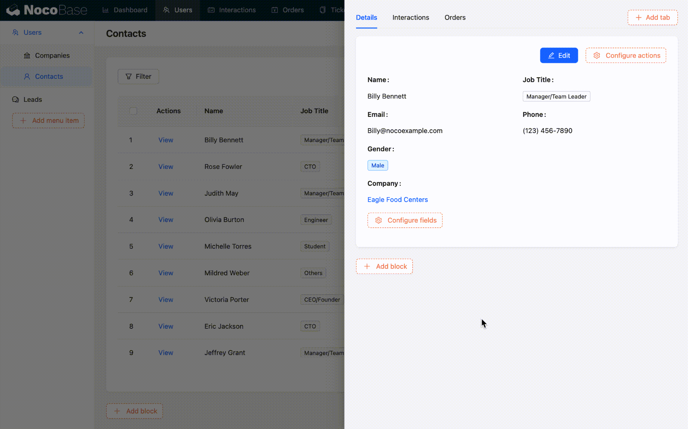Click the funnel icon on Filter button

(x=129, y=77)
